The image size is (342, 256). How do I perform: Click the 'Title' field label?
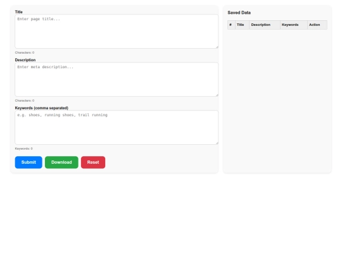(19, 12)
